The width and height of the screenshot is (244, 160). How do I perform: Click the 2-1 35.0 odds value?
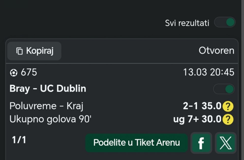(x=202, y=106)
